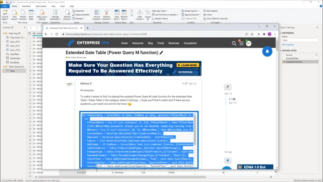Image resolution: width=323 pixels, height=182 pixels.
Task: Collapse APPLIED STEPS section
Action: [x=281, y=51]
